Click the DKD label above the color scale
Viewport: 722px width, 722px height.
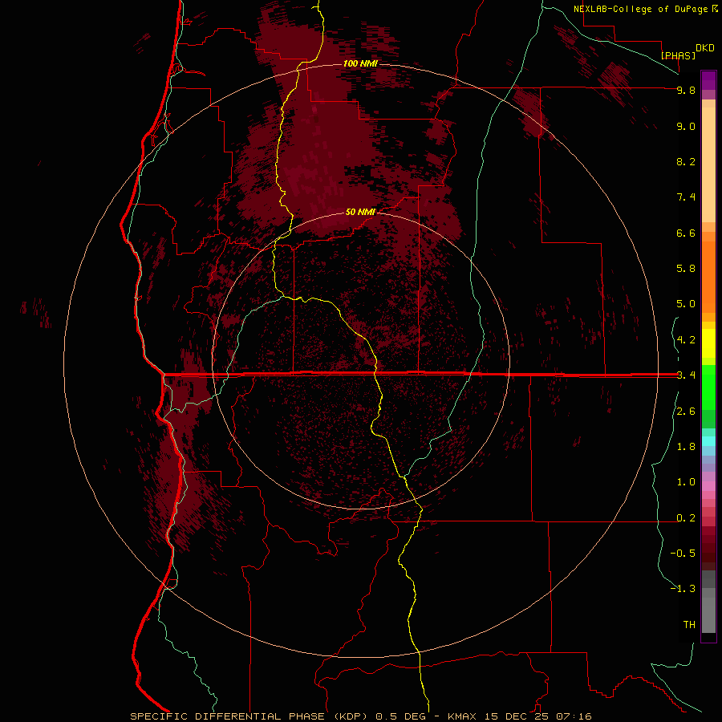[705, 48]
